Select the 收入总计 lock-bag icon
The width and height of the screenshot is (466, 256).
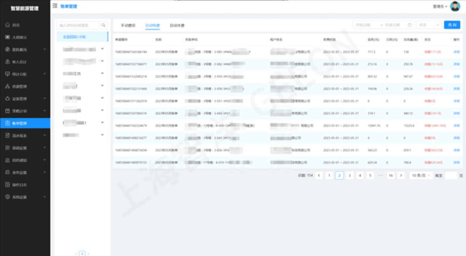point(7,62)
